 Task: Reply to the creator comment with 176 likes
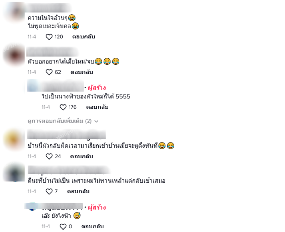point(97,107)
